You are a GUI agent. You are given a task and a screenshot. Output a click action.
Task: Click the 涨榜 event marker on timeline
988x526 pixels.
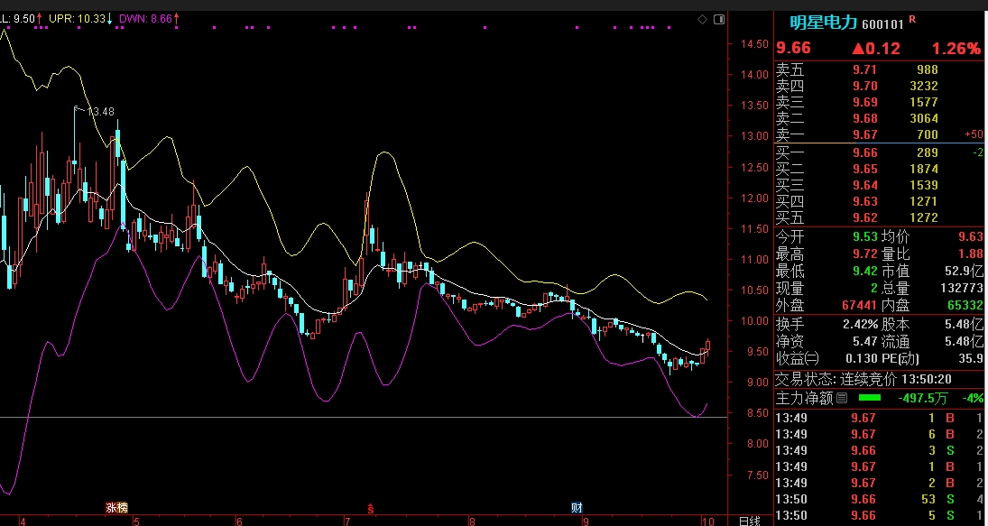tap(117, 508)
